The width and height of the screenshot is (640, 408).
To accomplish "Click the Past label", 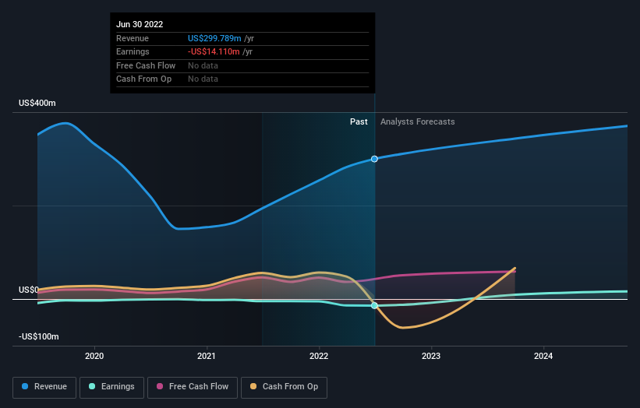I will (x=359, y=122).
